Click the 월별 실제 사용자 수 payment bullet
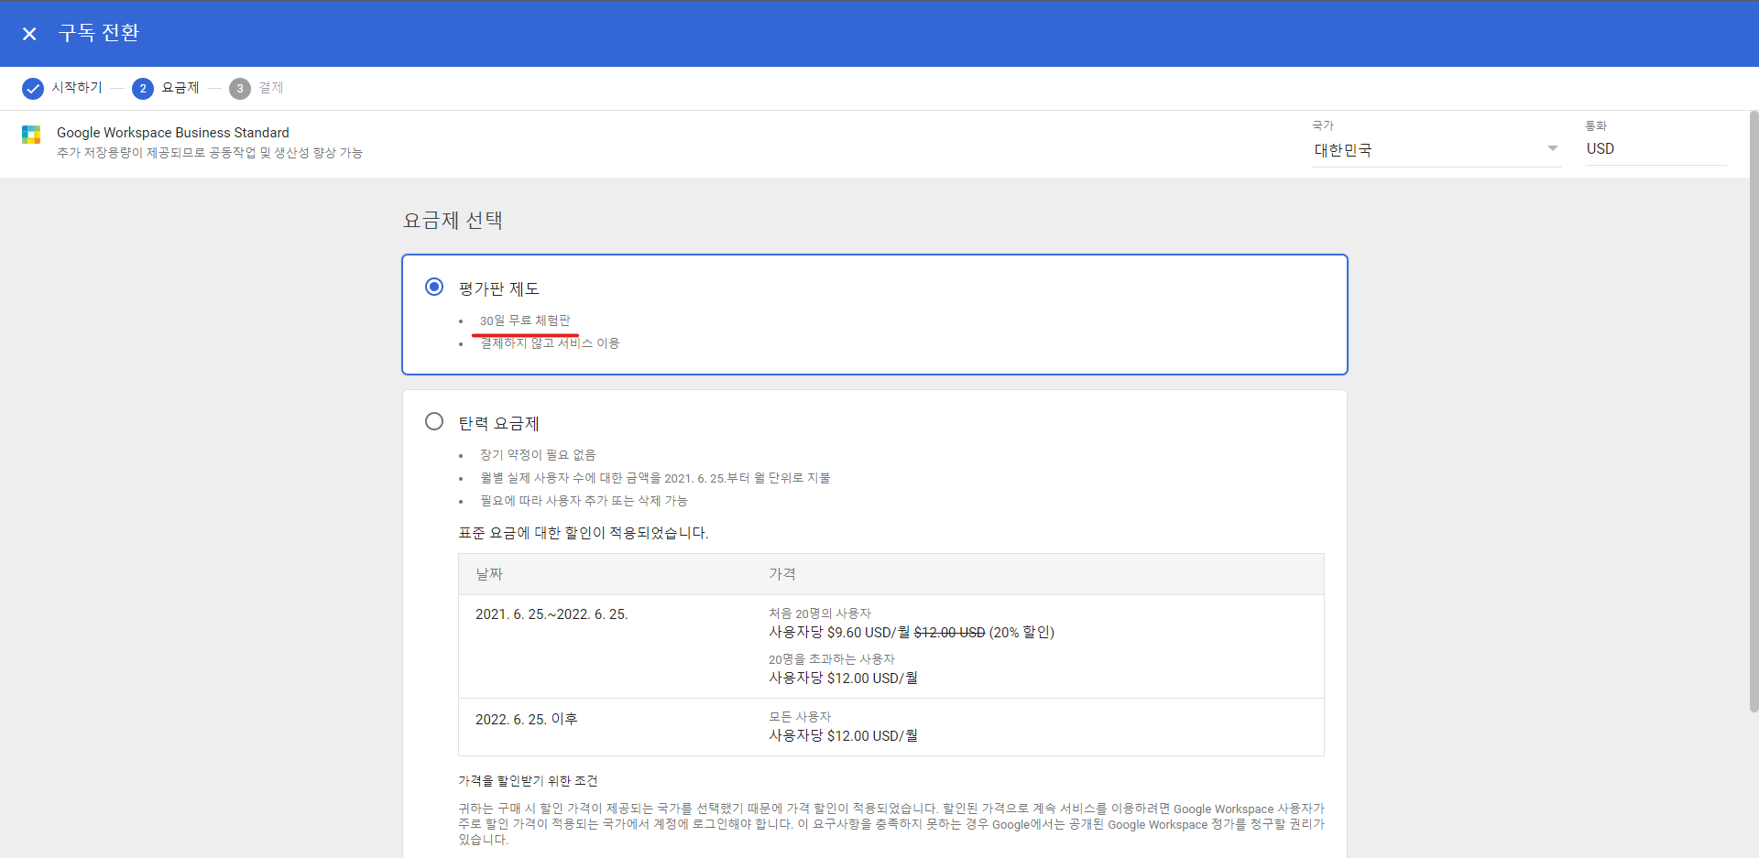1759x858 pixels. [655, 478]
